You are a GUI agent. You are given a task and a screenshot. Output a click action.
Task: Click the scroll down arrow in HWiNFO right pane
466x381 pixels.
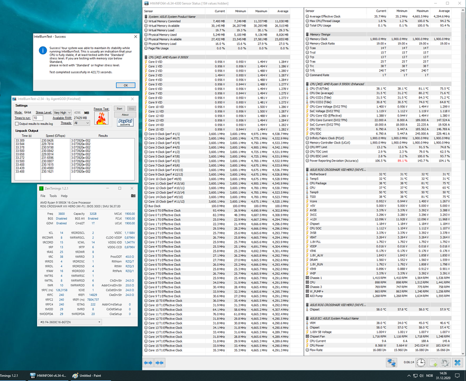click(463, 353)
